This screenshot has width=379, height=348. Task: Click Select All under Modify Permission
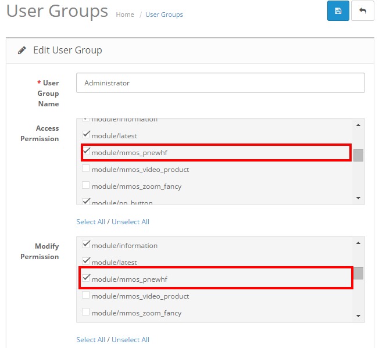(x=91, y=340)
